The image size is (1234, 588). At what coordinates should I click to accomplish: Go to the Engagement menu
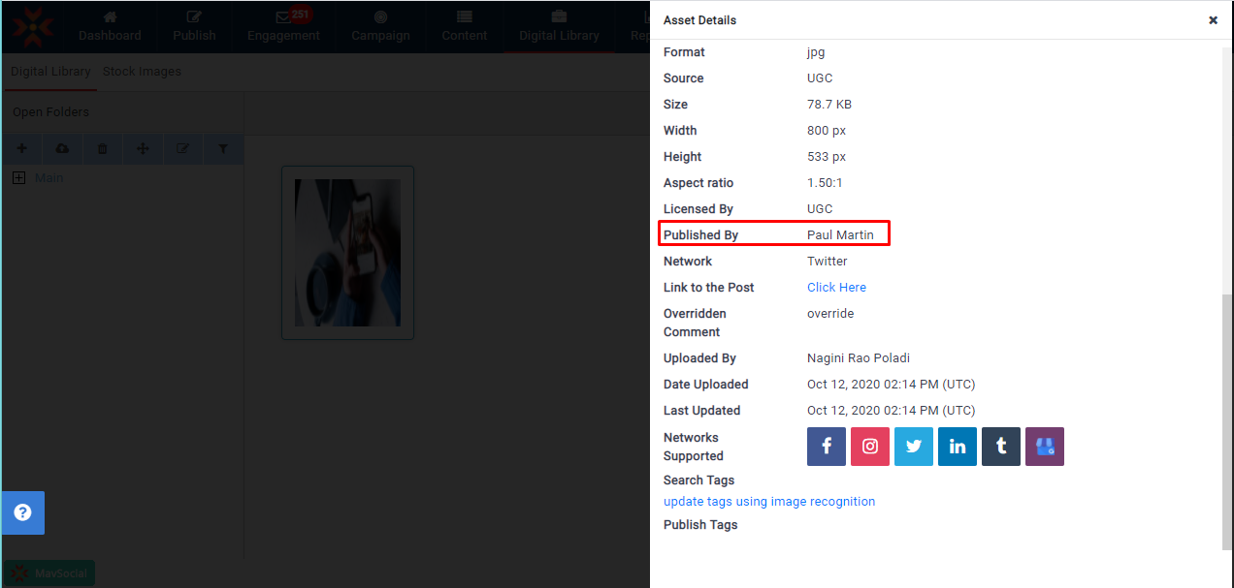(x=283, y=26)
